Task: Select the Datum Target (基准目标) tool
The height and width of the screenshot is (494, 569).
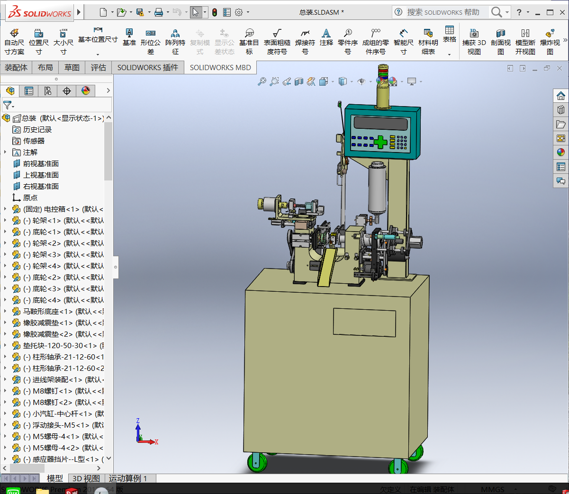Action: 249,42
